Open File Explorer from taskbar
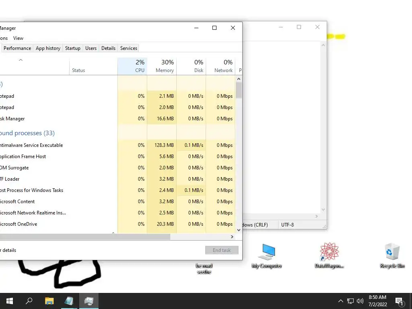 [x=49, y=301]
